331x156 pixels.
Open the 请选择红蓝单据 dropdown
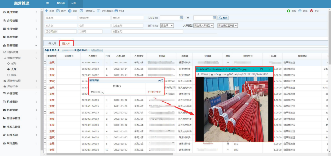coord(228,25)
